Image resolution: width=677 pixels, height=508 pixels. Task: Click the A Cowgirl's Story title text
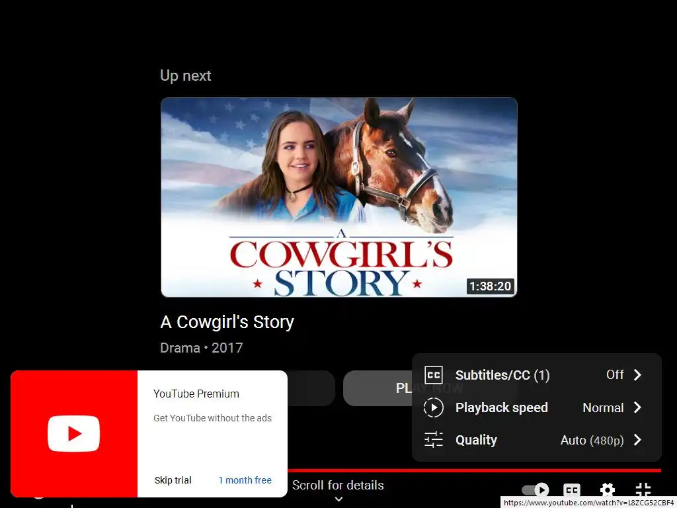tap(227, 322)
